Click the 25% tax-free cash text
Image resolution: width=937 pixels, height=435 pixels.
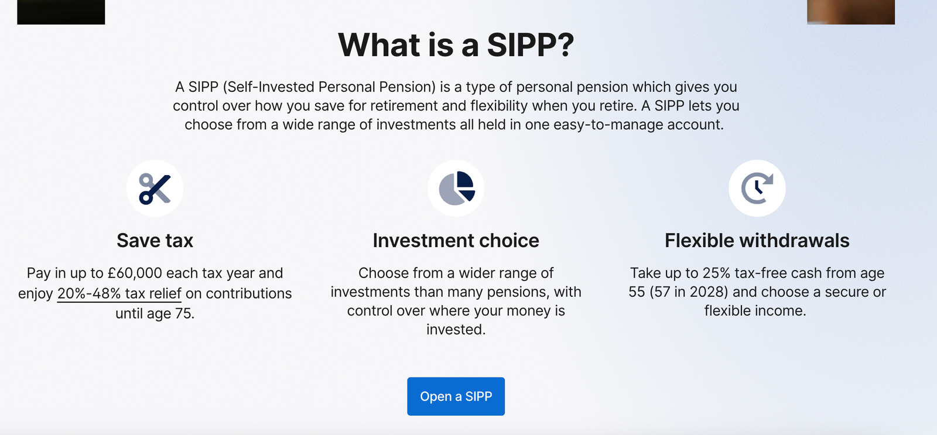757,292
